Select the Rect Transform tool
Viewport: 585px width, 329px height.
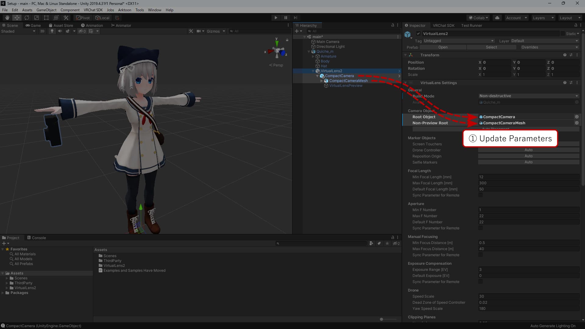46,18
